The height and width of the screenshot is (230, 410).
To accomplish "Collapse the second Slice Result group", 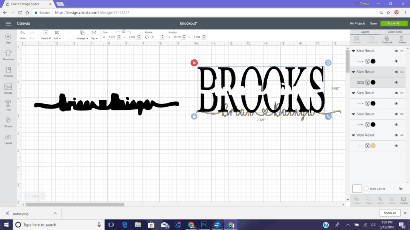I will click(x=353, y=72).
